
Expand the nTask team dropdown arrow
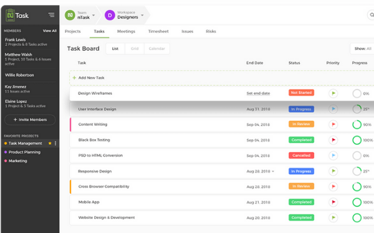93,15
